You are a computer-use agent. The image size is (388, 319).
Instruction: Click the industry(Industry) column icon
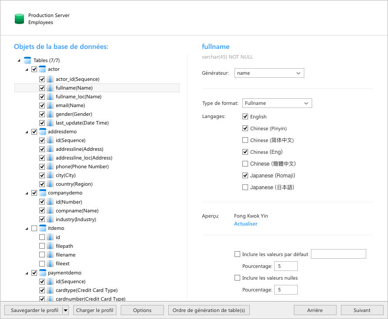[50, 219]
